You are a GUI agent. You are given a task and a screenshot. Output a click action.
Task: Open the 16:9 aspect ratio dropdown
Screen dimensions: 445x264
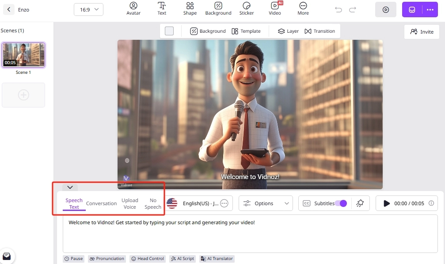(88, 9)
